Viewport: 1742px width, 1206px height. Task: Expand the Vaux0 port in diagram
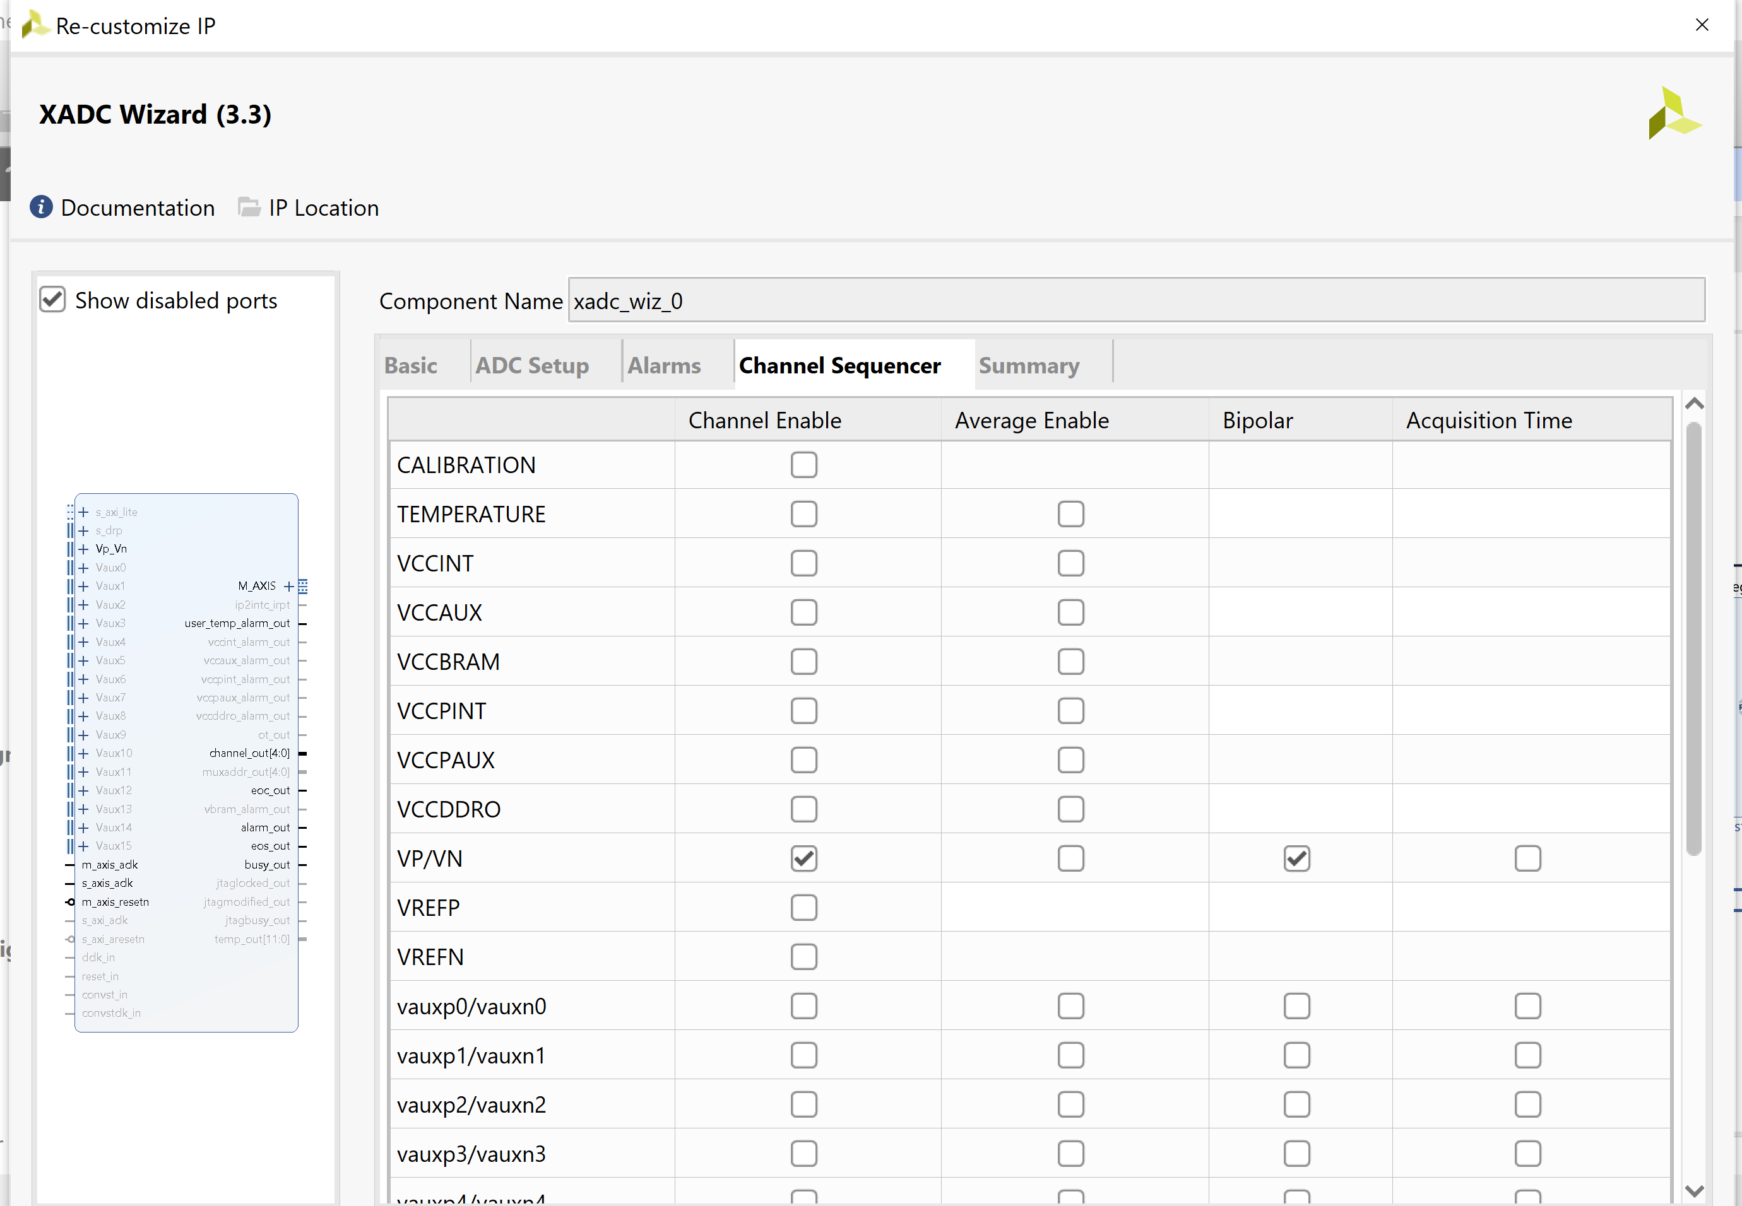[x=84, y=568]
